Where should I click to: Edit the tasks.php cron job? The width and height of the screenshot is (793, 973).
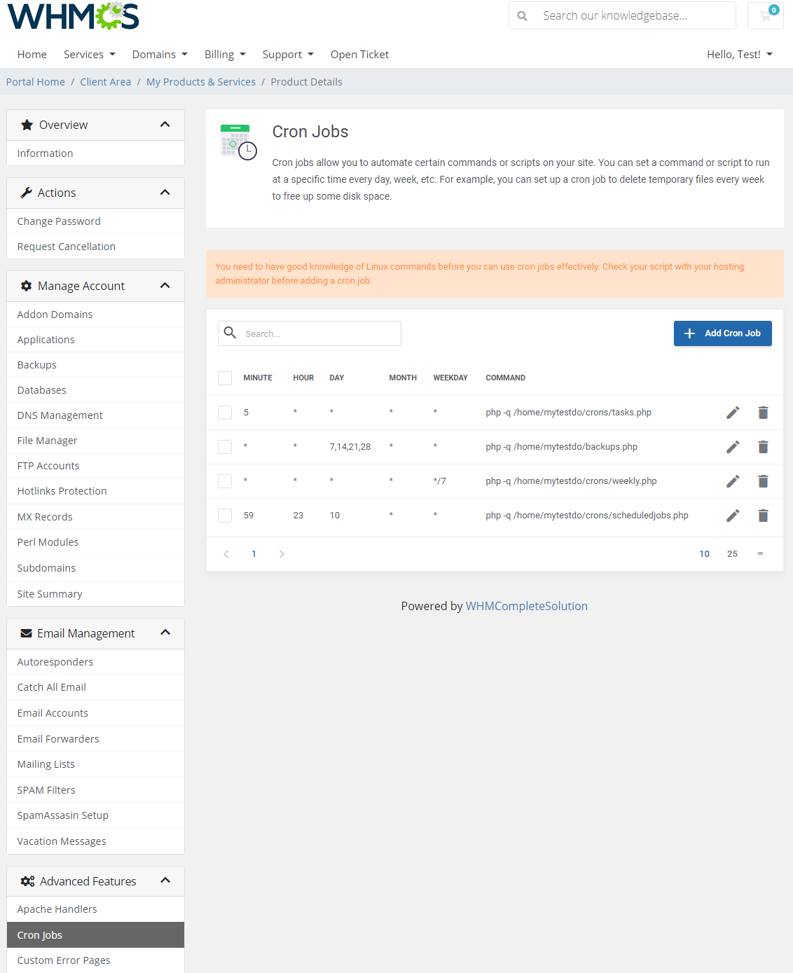(733, 413)
